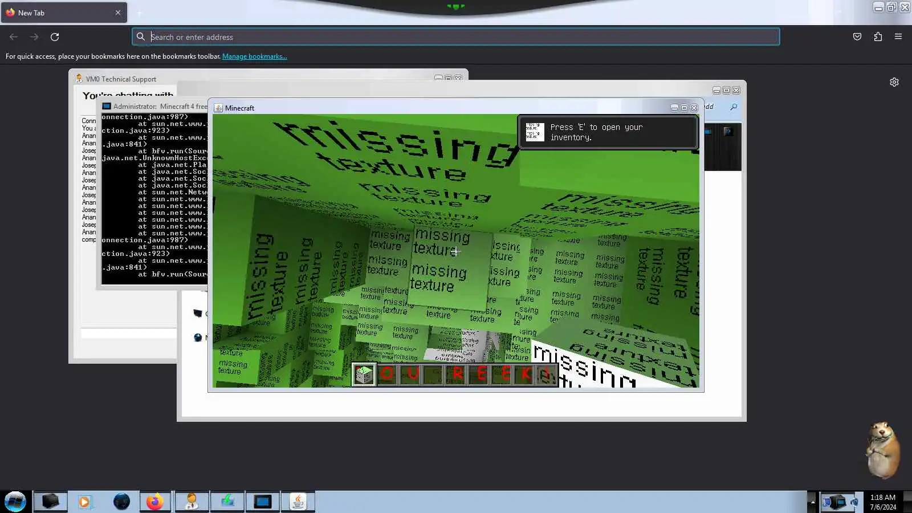Click the Search or enter address bar
The image size is (912, 513).
pyautogui.click(x=455, y=37)
